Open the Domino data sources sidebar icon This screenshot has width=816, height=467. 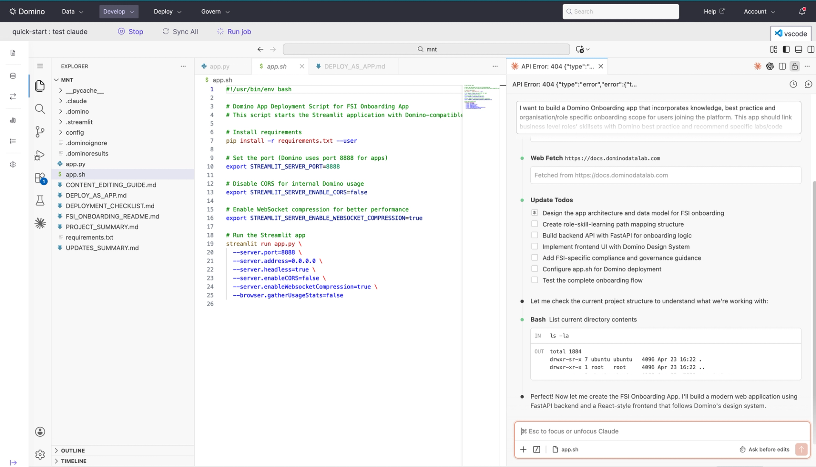tap(13, 76)
